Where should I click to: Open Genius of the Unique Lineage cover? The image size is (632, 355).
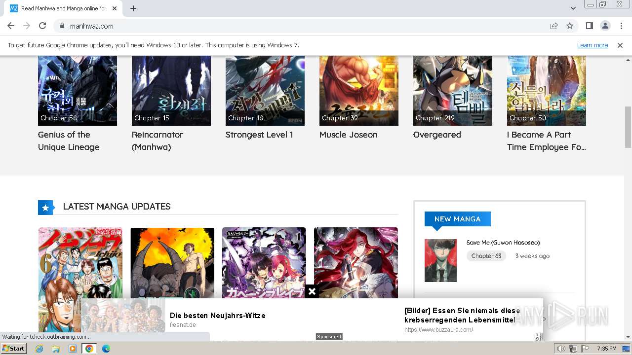(x=78, y=91)
